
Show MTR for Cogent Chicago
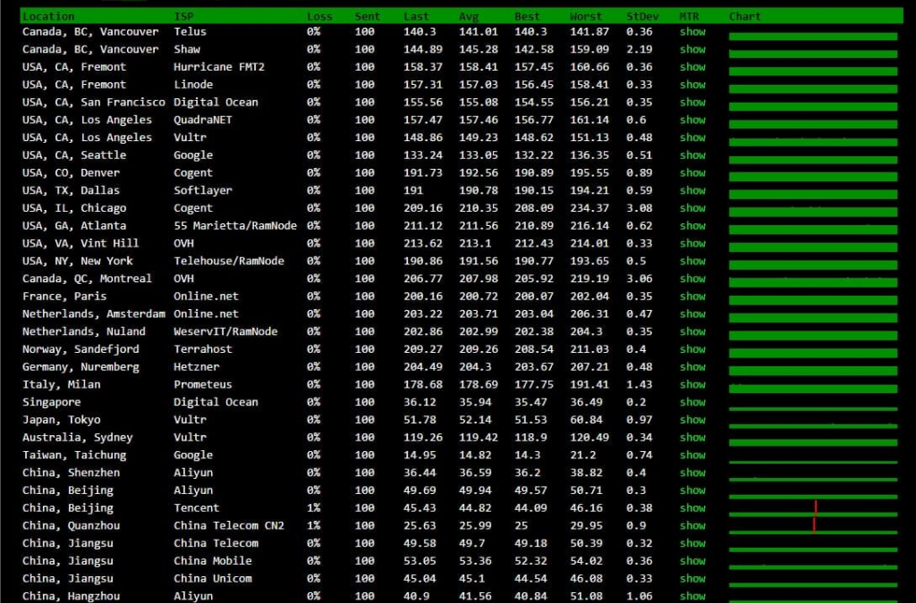[x=692, y=208]
